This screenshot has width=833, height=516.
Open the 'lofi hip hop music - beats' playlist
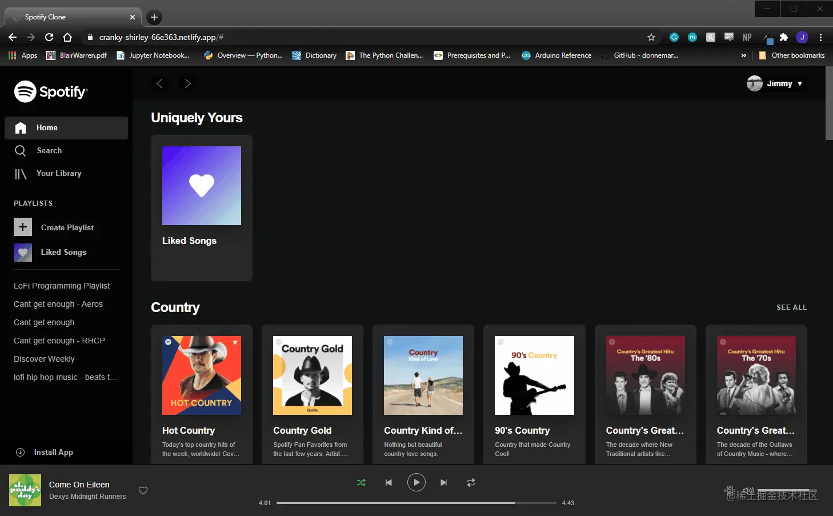point(65,377)
